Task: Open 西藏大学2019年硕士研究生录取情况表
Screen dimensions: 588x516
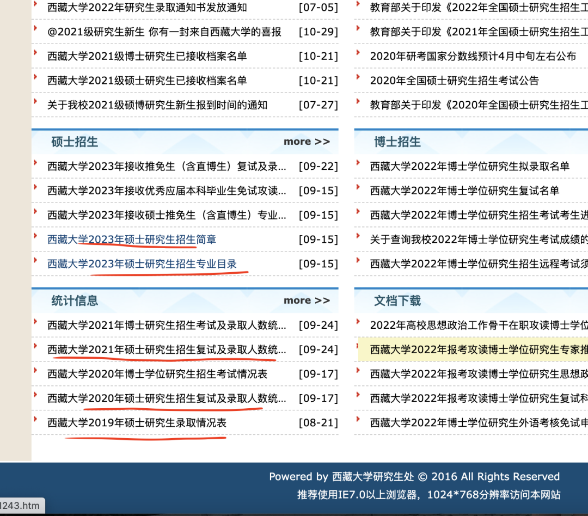Action: click(137, 422)
